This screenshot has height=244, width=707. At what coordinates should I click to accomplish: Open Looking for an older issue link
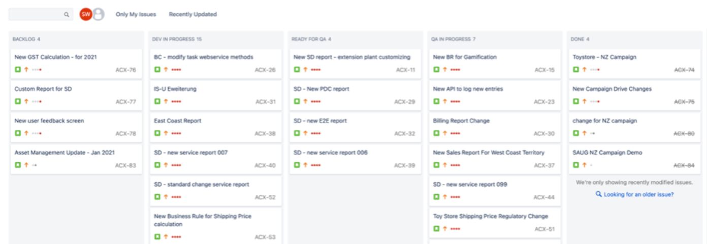click(x=639, y=194)
